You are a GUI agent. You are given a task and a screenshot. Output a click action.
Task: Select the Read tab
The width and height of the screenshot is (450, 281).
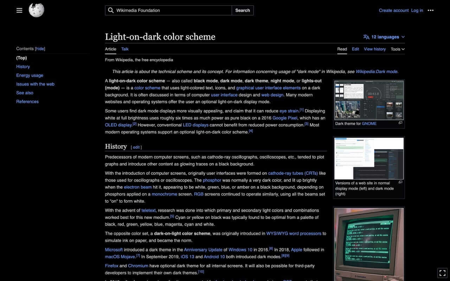point(342,49)
